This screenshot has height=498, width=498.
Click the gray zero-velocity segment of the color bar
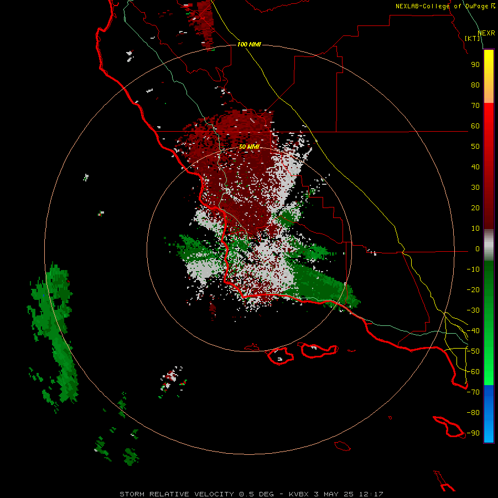489,245
